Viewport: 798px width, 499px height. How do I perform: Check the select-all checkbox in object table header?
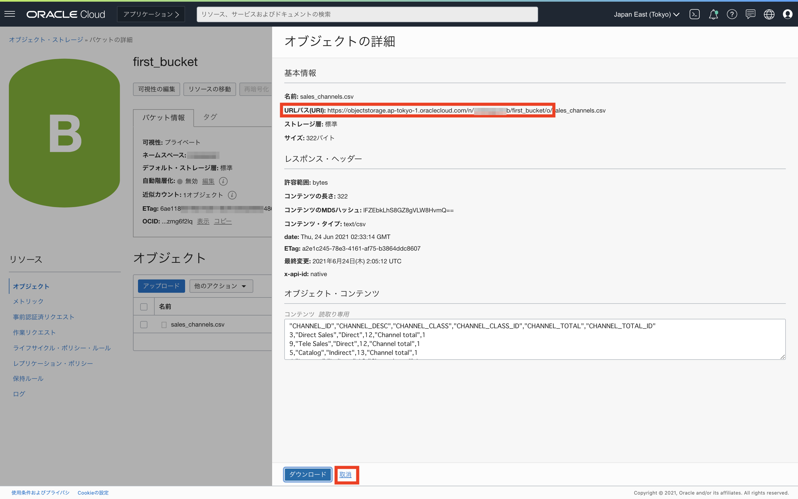point(144,307)
